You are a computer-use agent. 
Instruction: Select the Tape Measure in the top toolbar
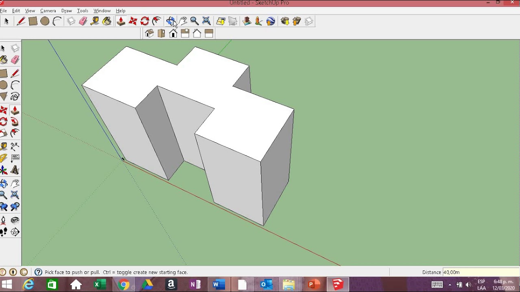click(x=95, y=21)
